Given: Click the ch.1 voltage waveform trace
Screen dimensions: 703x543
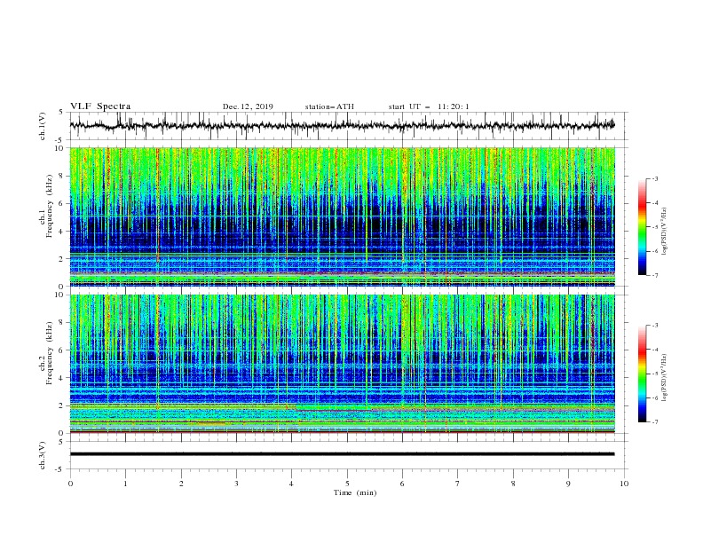Looking at the screenshot, I should [x=342, y=126].
